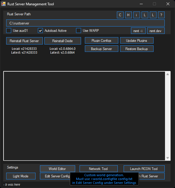175x188 pixels.
Task: Click the H button in the top row
Action: 128,15
